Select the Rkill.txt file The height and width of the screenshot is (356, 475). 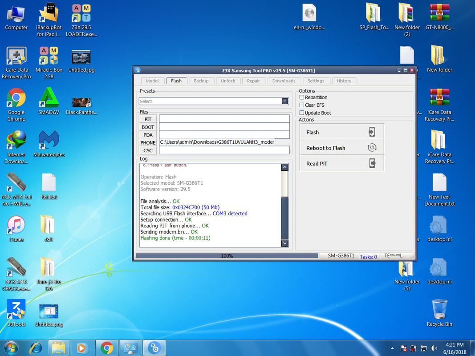(49, 186)
